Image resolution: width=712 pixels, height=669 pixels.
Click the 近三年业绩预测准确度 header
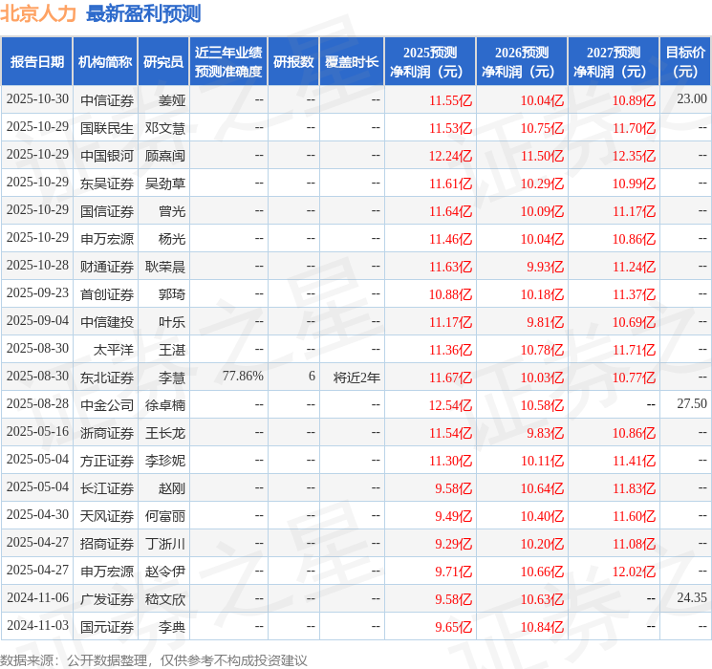coord(228,62)
